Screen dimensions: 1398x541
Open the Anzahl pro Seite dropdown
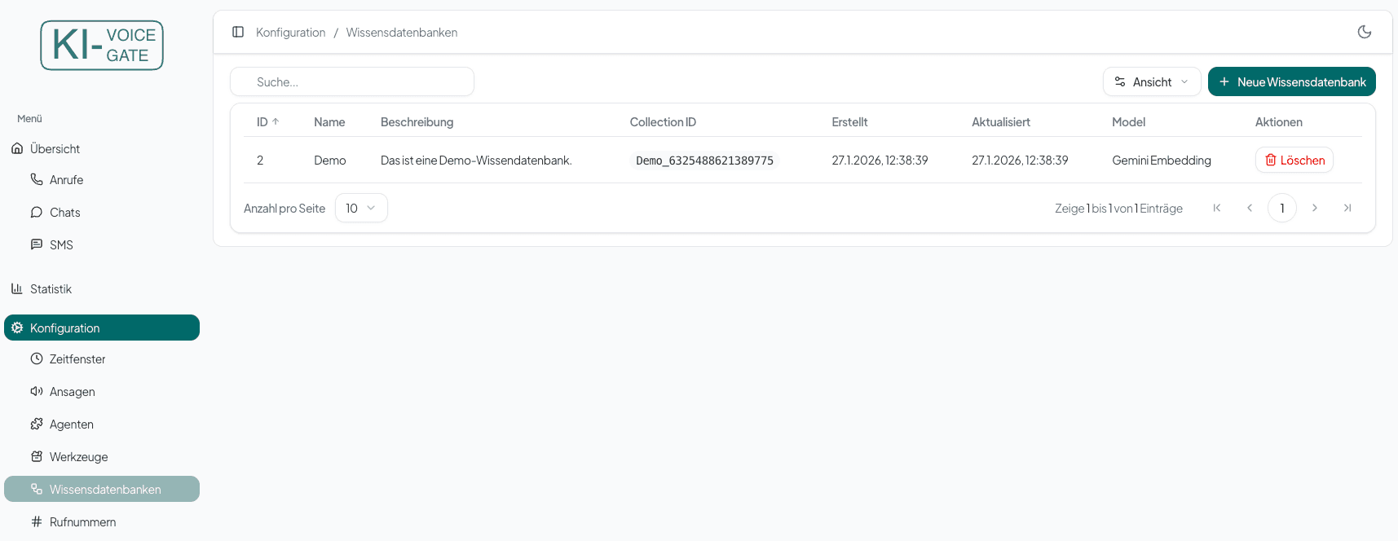click(361, 208)
